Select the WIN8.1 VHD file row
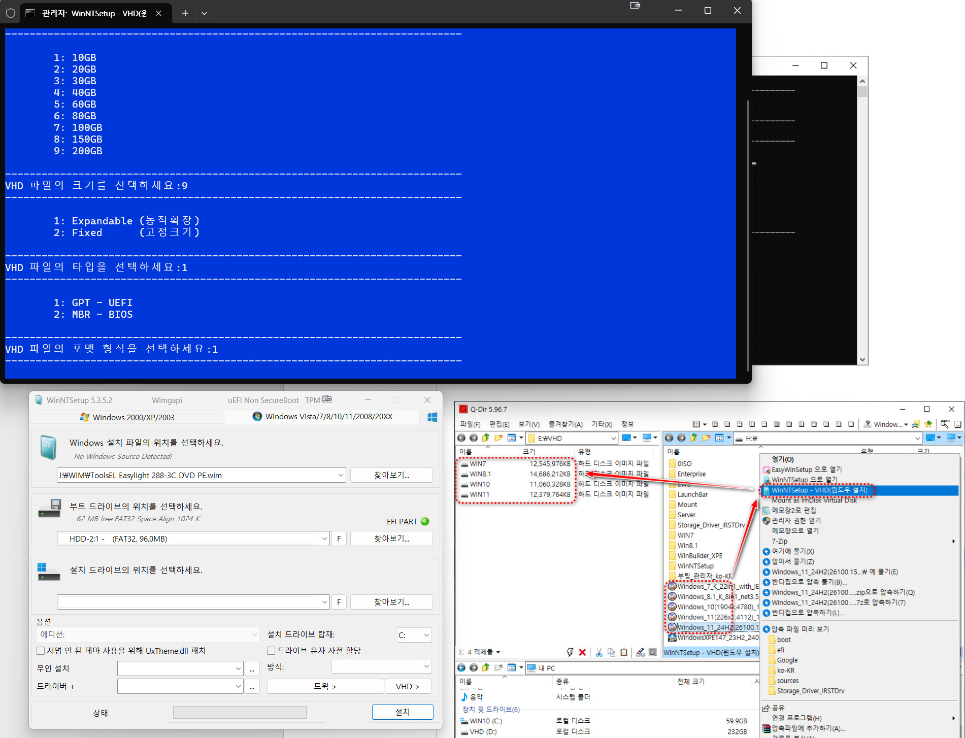965x738 pixels. (x=555, y=474)
